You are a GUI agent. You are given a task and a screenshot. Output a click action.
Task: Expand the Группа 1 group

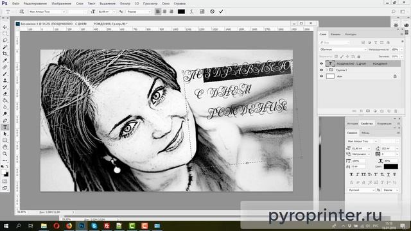(x=327, y=70)
